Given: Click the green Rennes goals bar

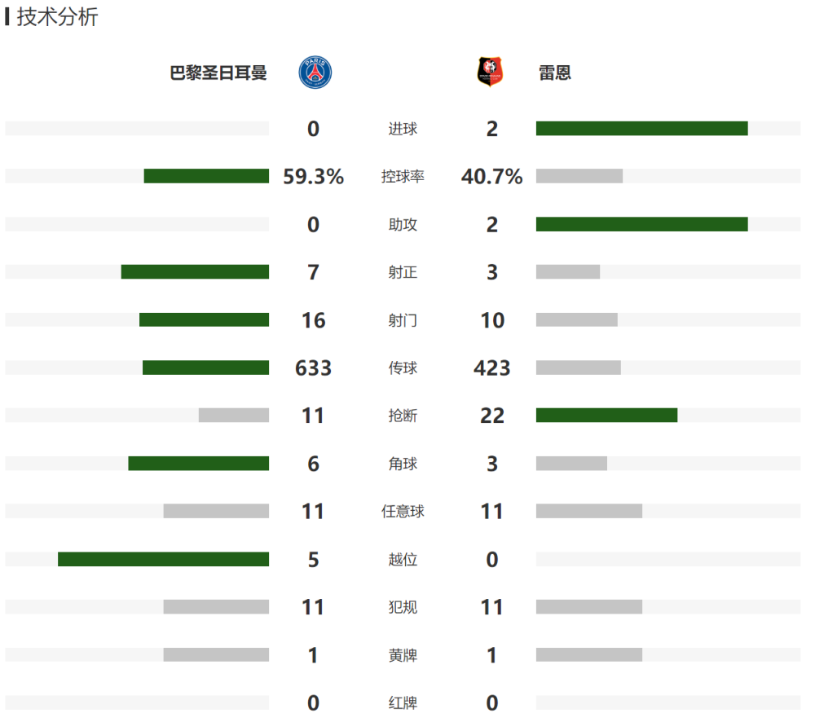Looking at the screenshot, I should pyautogui.click(x=642, y=129).
